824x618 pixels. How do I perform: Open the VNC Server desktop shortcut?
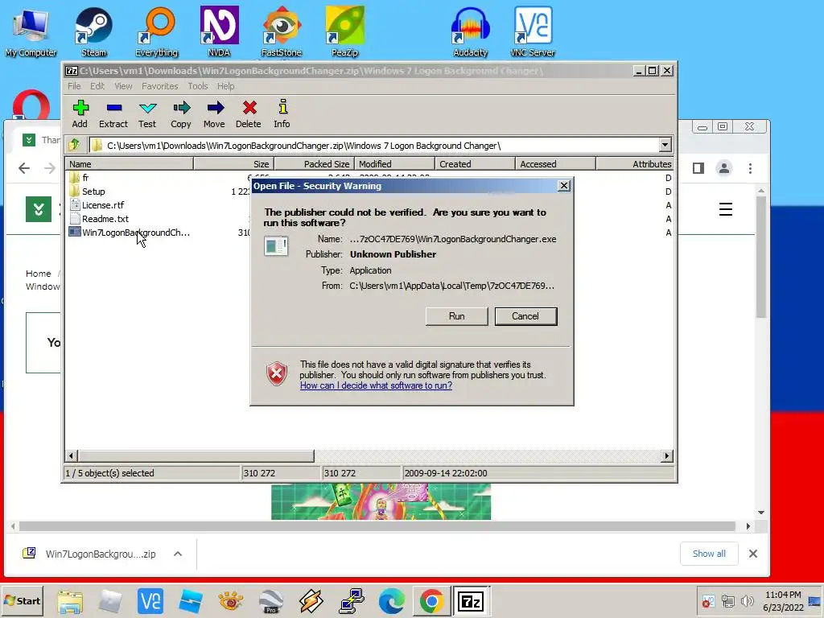pos(533,31)
